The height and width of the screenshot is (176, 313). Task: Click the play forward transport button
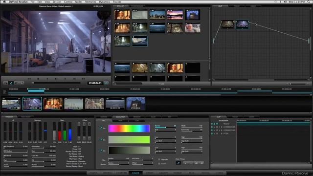click(x=65, y=79)
